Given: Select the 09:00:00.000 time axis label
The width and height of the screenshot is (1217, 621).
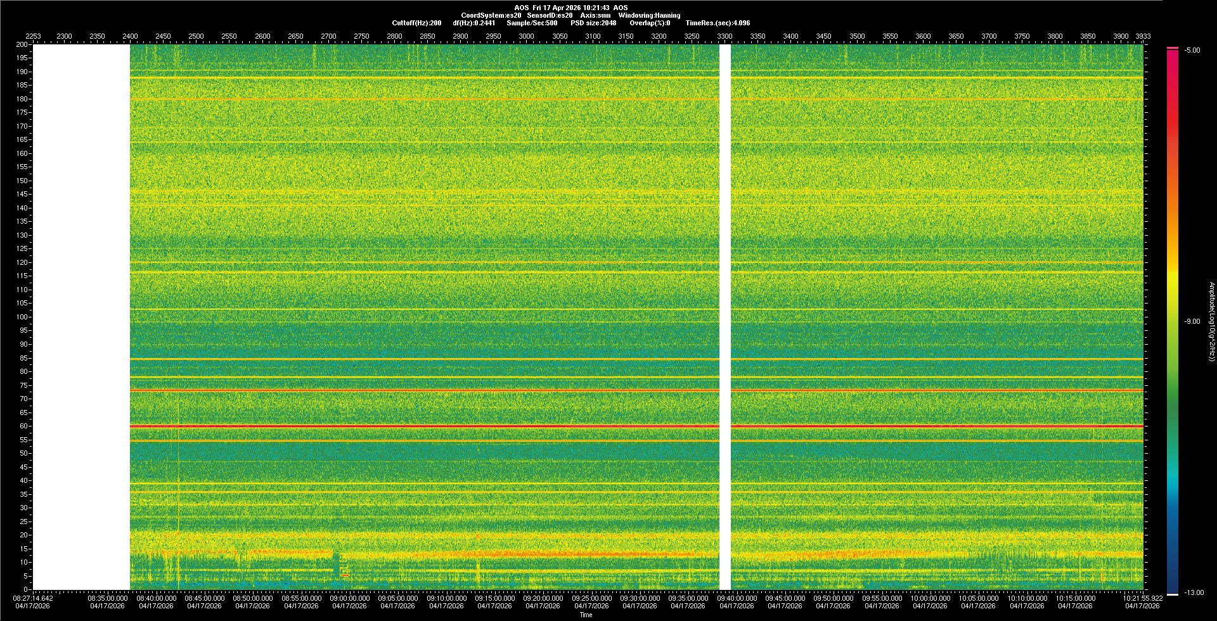Looking at the screenshot, I should pyautogui.click(x=349, y=598).
